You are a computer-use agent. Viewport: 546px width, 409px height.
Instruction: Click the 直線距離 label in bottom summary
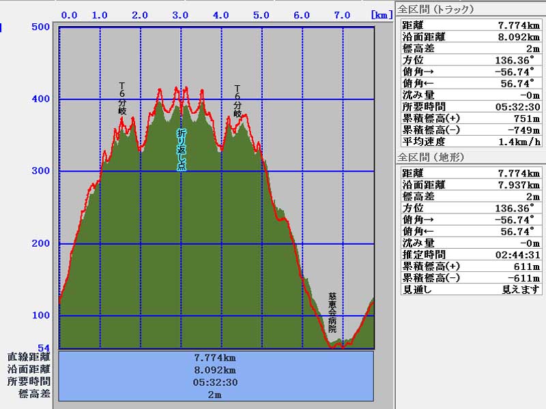point(29,357)
